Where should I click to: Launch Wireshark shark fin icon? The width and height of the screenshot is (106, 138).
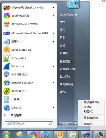pyautogui.click(x=7, y=66)
